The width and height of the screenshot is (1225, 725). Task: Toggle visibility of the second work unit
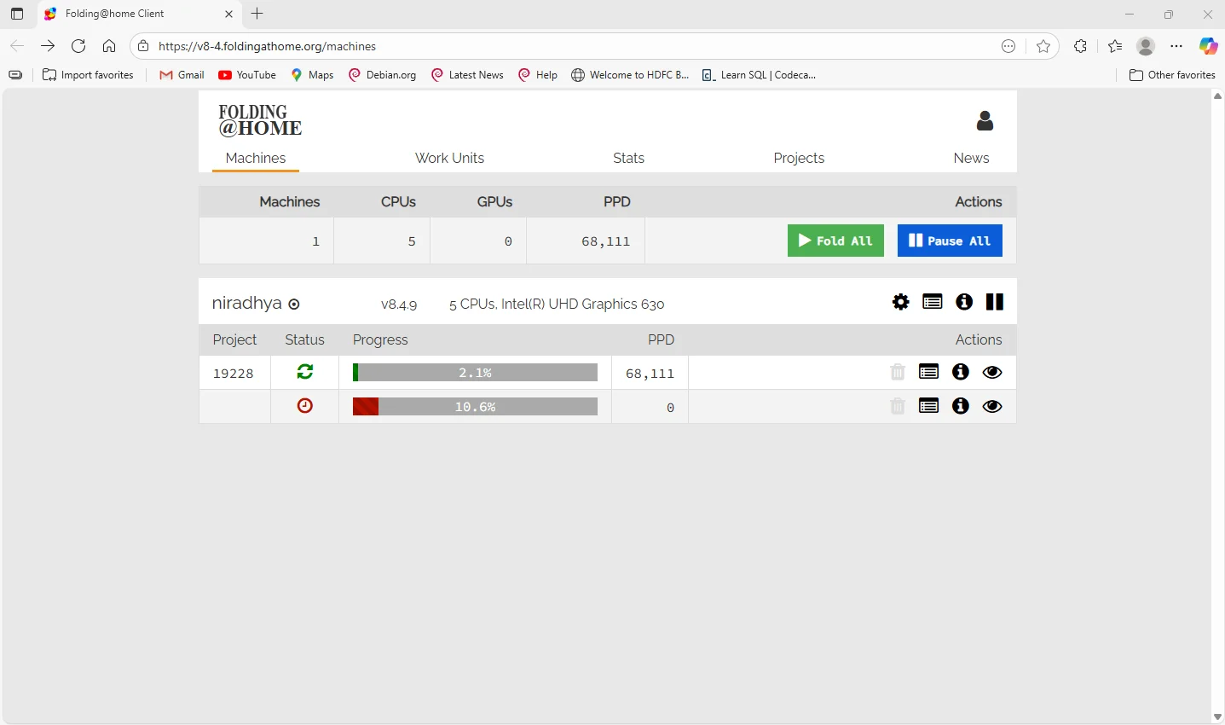[992, 406]
